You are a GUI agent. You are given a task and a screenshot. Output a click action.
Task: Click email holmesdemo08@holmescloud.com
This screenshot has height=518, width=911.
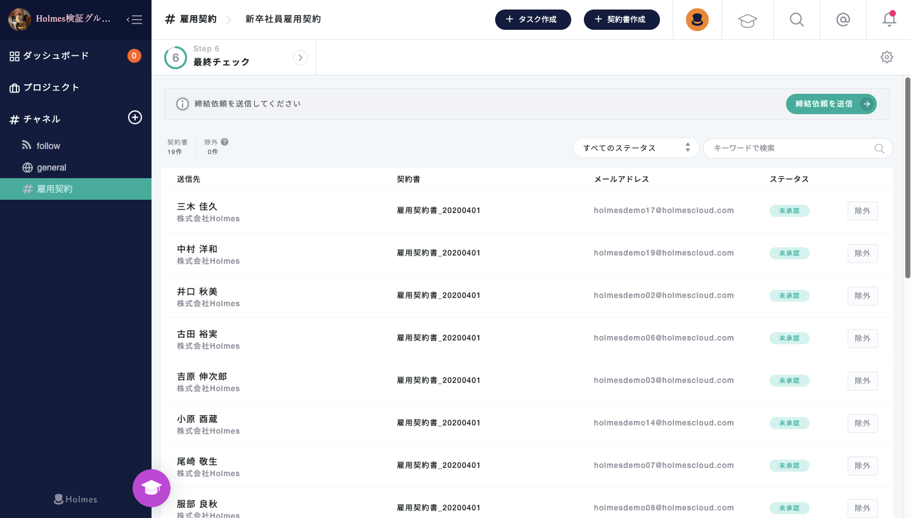click(664, 508)
